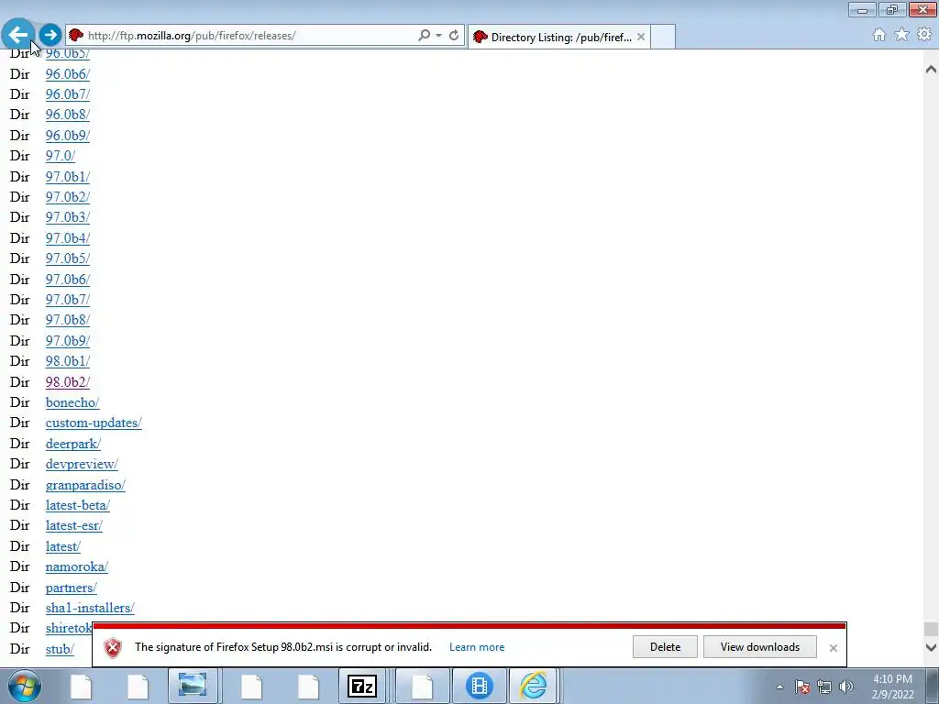Image resolution: width=939 pixels, height=704 pixels.
Task: Open the deerpark/ directory
Action: pyautogui.click(x=73, y=445)
